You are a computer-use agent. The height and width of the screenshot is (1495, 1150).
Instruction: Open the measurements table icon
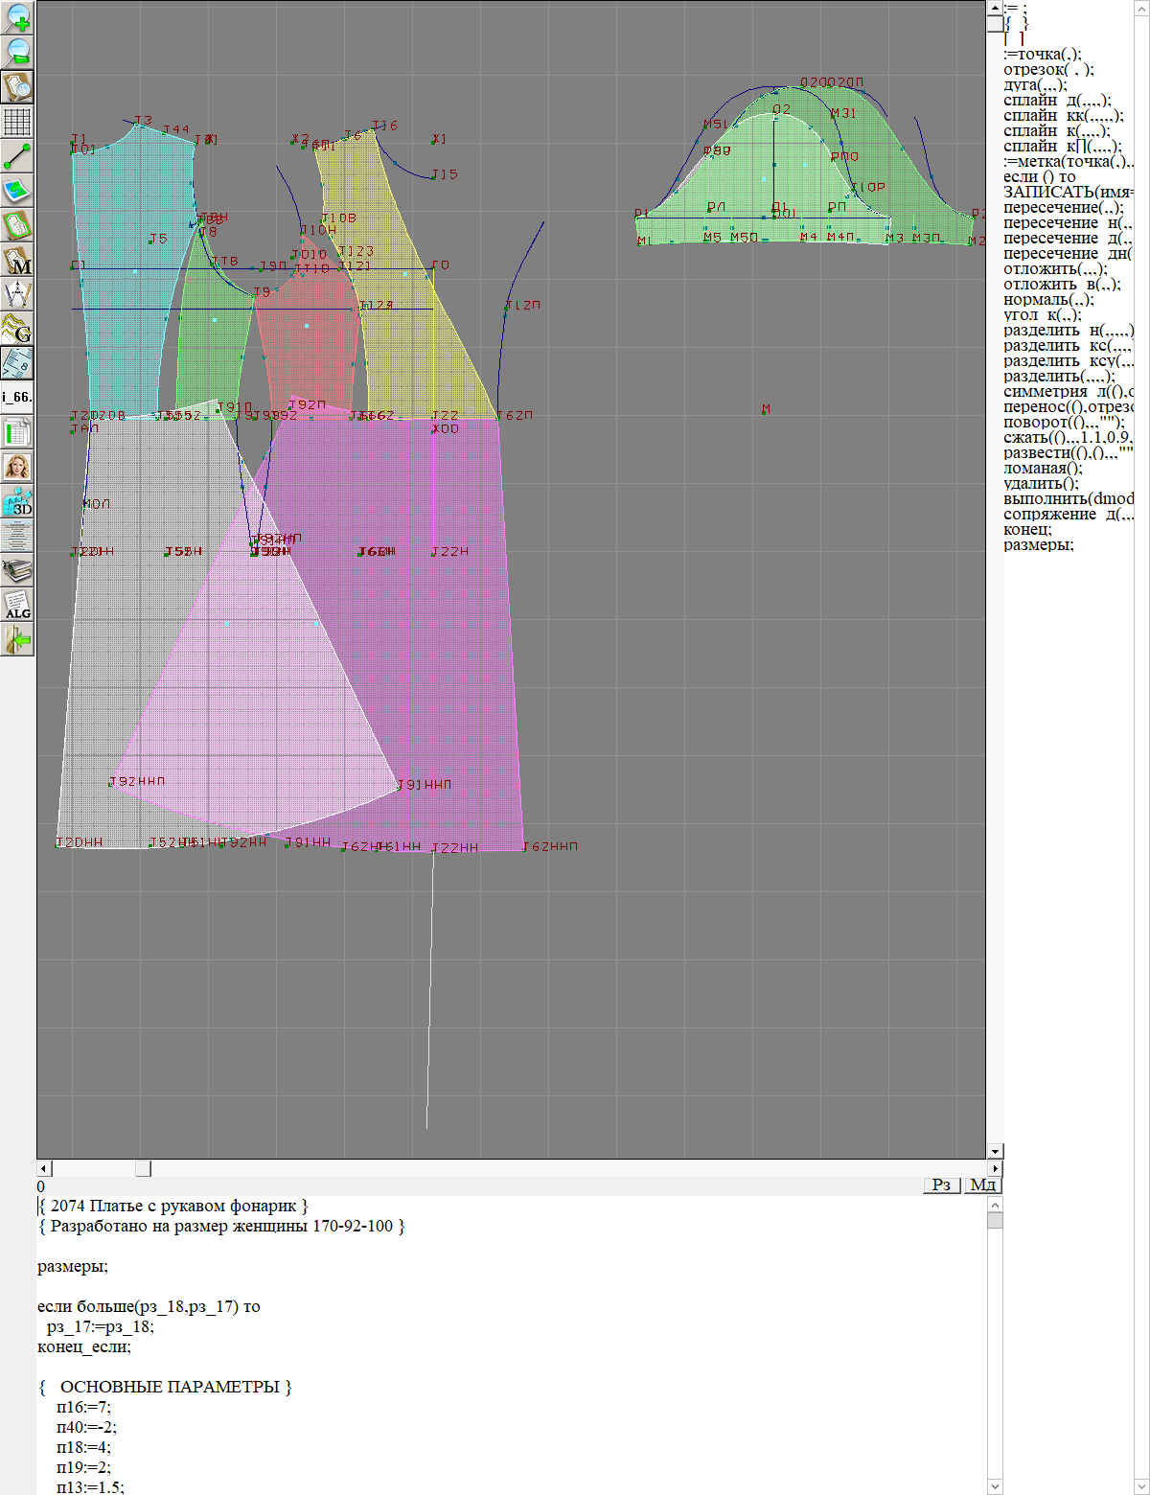pos(17,432)
